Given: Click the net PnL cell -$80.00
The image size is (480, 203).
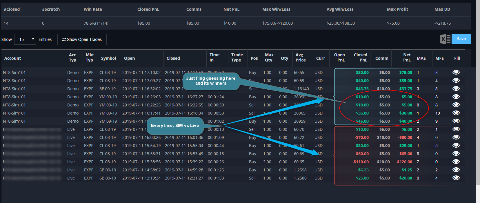Looking at the screenshot, I should click(405, 137).
